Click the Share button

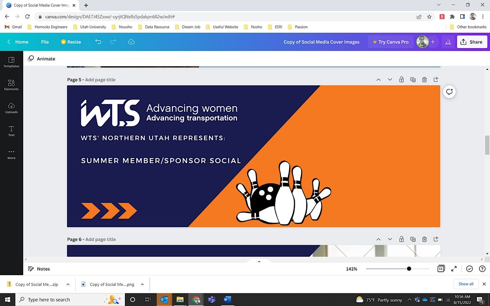pyautogui.click(x=472, y=42)
